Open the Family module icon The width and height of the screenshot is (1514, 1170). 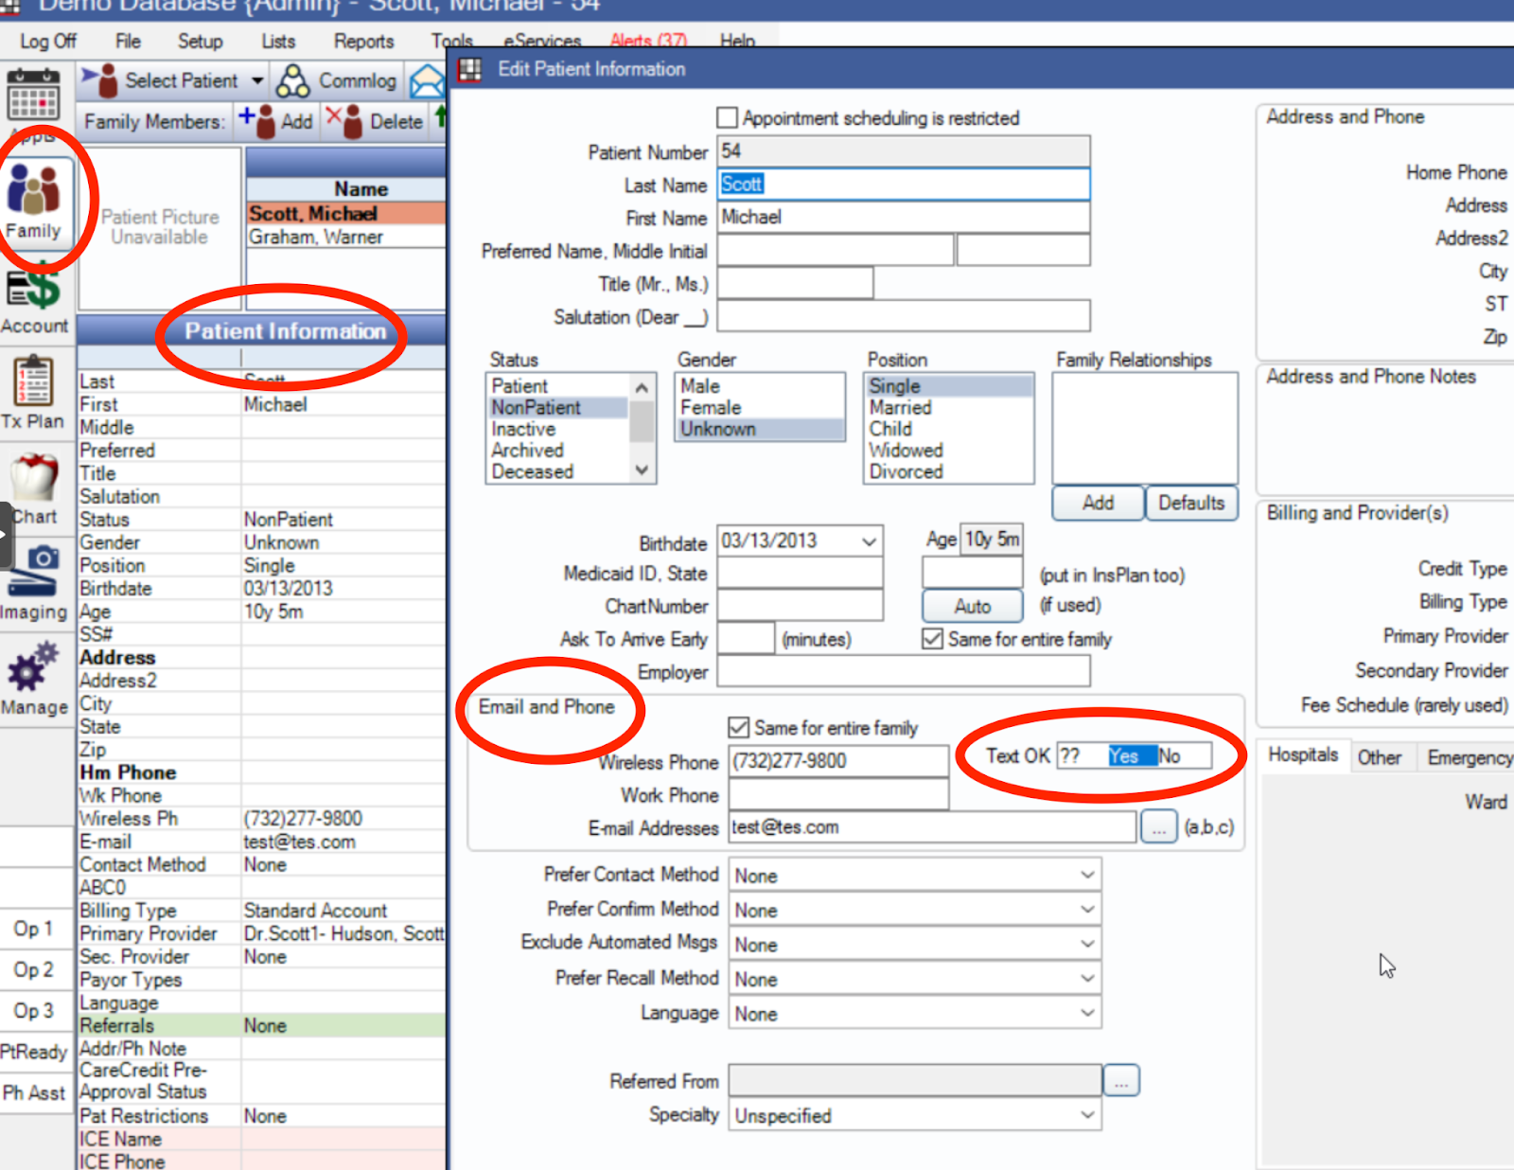[34, 189]
